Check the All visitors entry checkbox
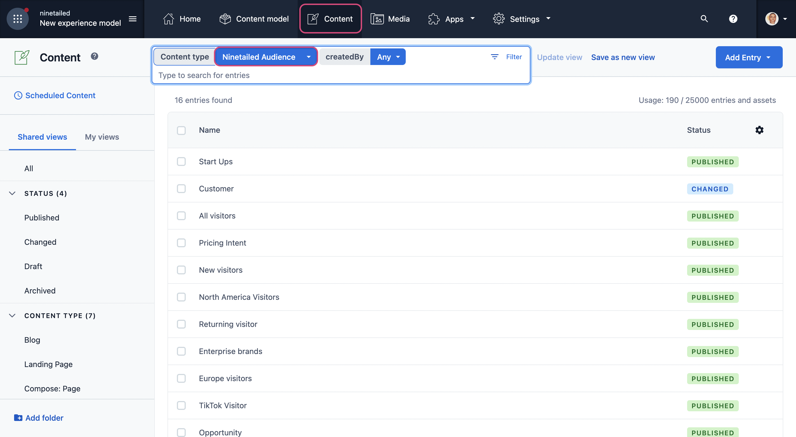 pyautogui.click(x=181, y=215)
